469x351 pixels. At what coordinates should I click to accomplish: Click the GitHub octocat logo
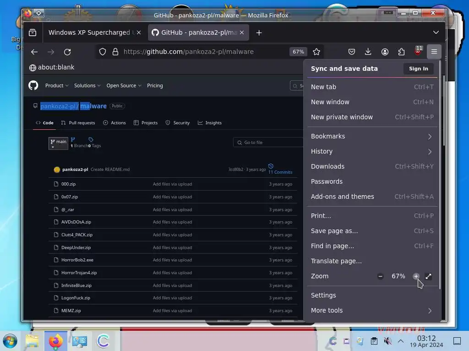point(33,85)
